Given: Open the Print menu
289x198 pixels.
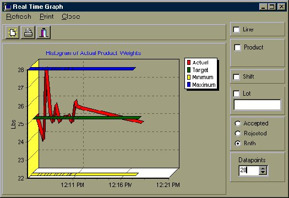Looking at the screenshot, I should pos(47,16).
